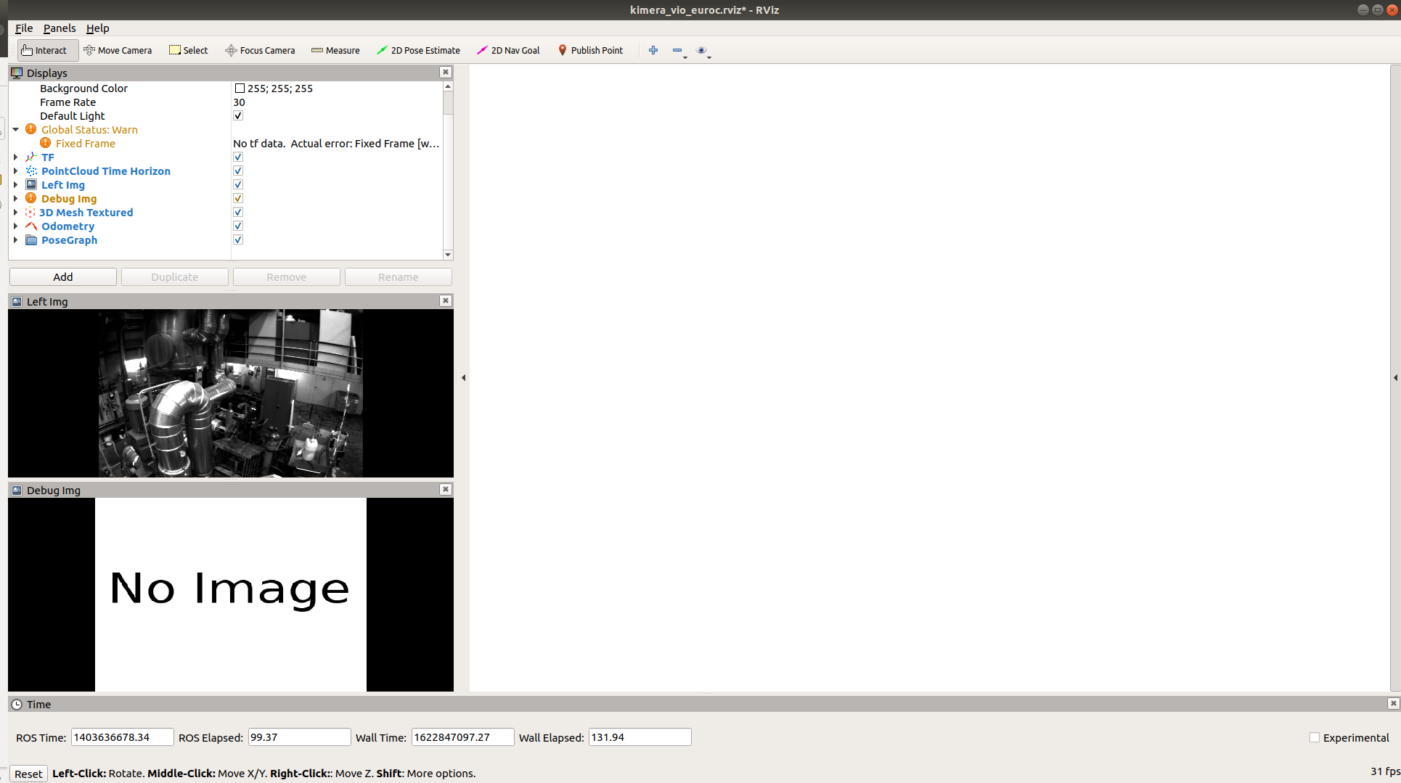Choose the Select tool
This screenshot has width=1401, height=783.
coord(188,50)
